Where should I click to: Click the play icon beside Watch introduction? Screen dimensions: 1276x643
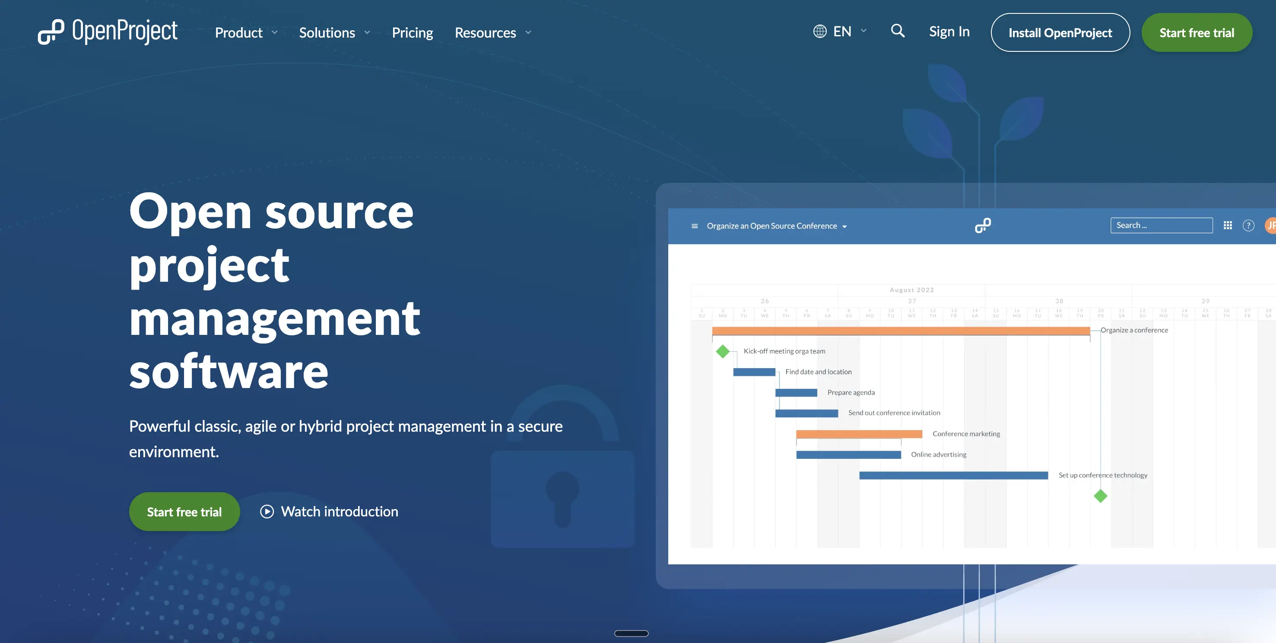267,511
